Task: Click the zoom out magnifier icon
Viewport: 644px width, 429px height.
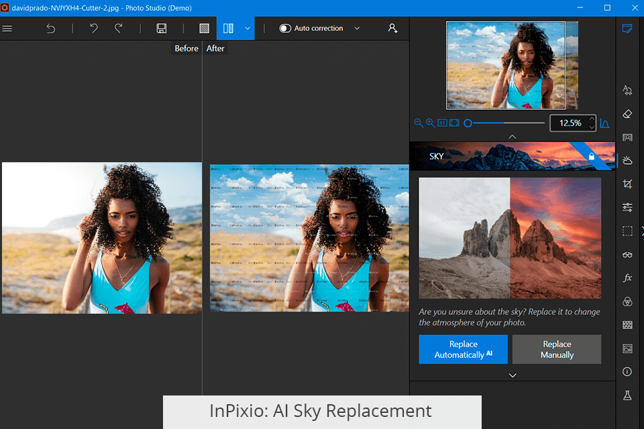Action: [x=419, y=123]
